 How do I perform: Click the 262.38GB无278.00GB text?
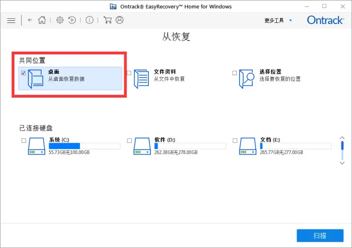coord(176,153)
